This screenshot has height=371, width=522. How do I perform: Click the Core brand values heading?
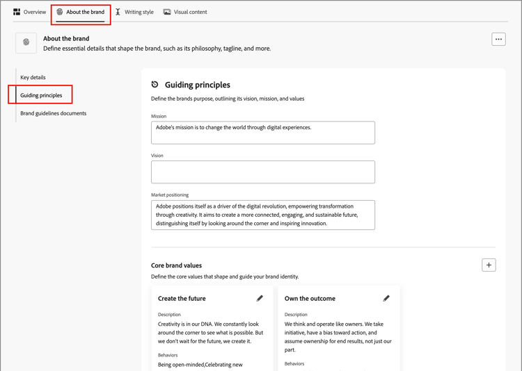(177, 265)
